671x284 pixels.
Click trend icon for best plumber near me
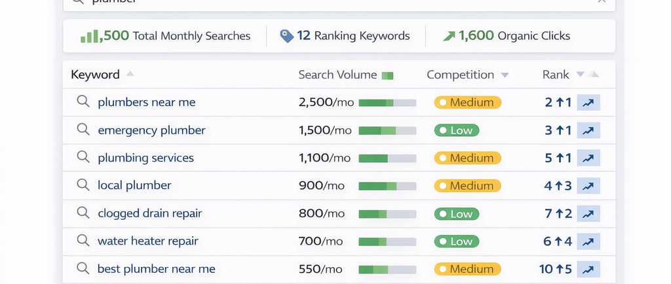[x=588, y=269]
